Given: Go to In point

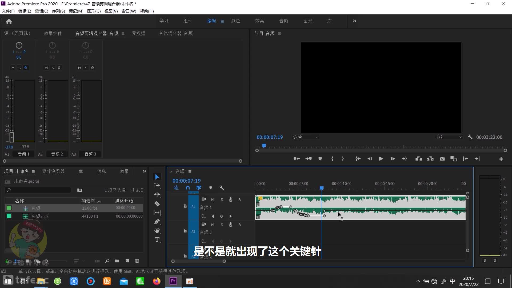Looking at the screenshot, I should pyautogui.click(x=358, y=159).
